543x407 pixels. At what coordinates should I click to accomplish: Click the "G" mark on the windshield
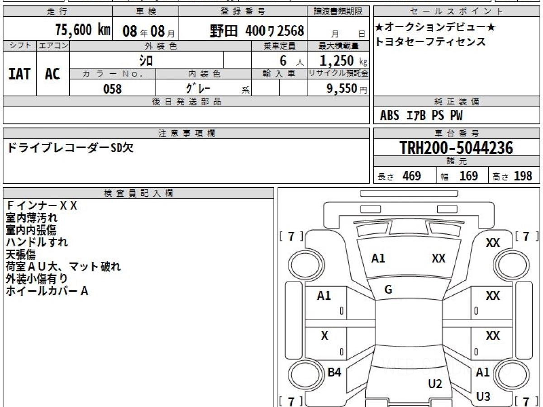[388, 290]
